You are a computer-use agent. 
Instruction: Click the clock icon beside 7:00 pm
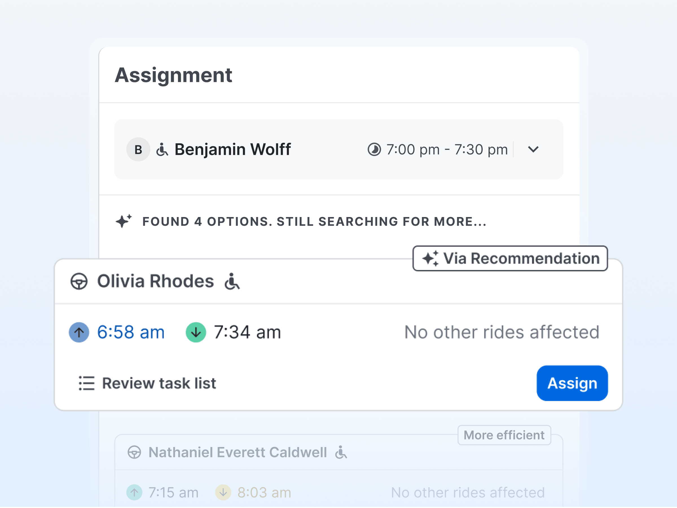pos(374,149)
